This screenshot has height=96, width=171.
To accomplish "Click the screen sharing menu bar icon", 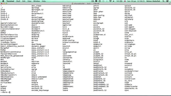I will (93, 1).
